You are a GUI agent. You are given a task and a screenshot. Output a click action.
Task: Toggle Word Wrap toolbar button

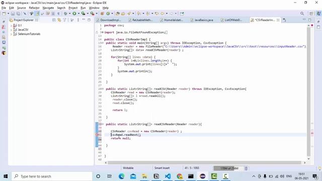(x=48, y=14)
